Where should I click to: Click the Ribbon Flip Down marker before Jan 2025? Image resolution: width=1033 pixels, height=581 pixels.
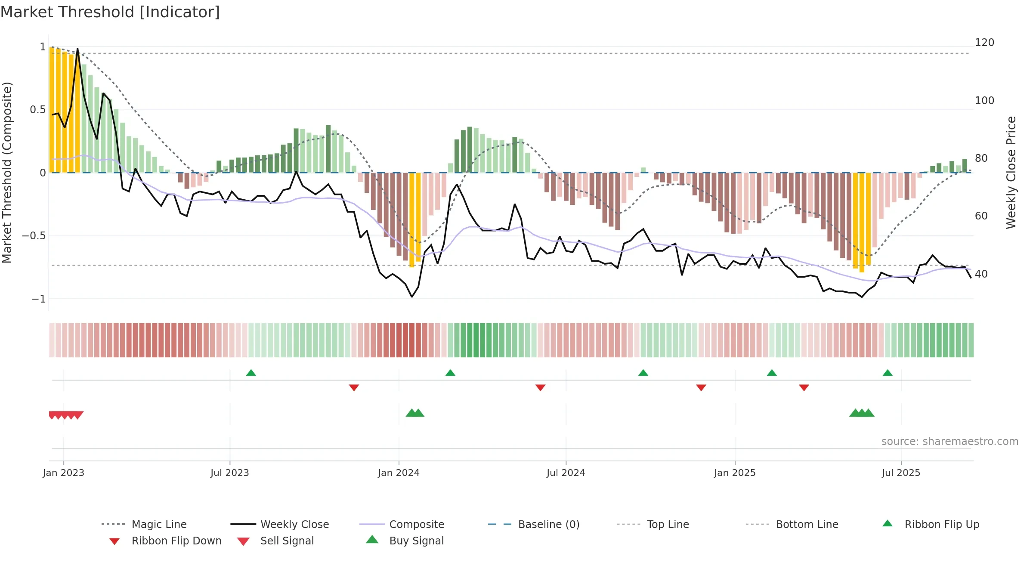[701, 388]
